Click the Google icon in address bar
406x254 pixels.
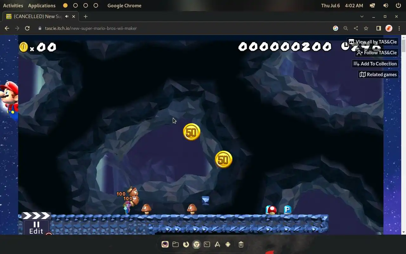[336, 28]
